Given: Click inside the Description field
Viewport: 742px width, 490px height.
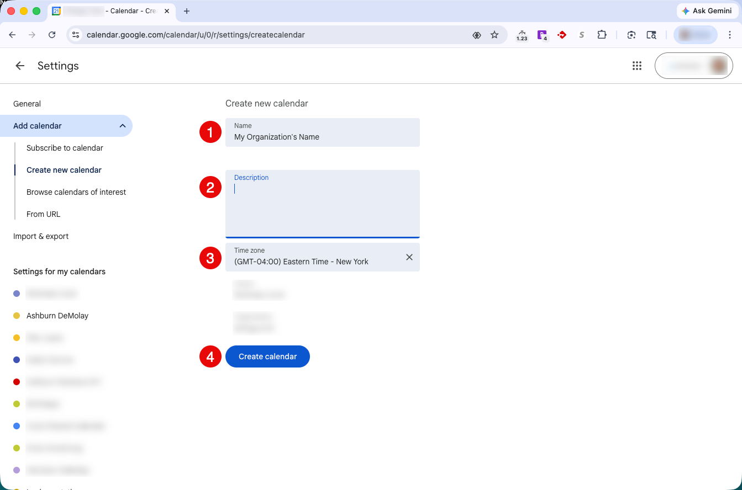Looking at the screenshot, I should [x=323, y=204].
